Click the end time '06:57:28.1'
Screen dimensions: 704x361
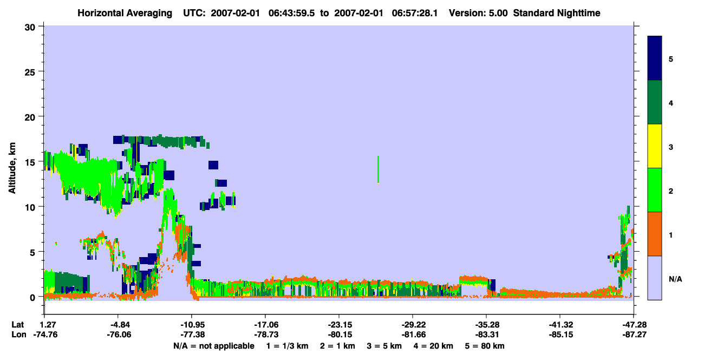click(x=415, y=13)
